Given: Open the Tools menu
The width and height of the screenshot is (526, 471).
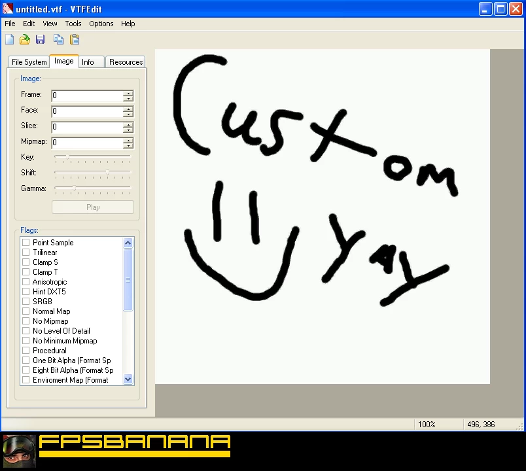Looking at the screenshot, I should click(x=73, y=24).
